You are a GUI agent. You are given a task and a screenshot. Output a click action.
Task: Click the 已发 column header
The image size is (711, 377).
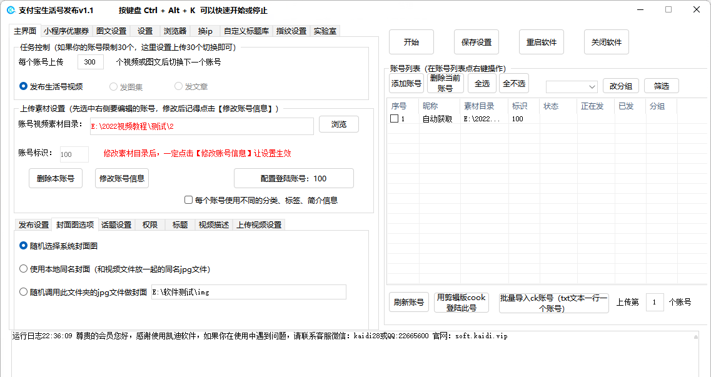click(x=630, y=106)
